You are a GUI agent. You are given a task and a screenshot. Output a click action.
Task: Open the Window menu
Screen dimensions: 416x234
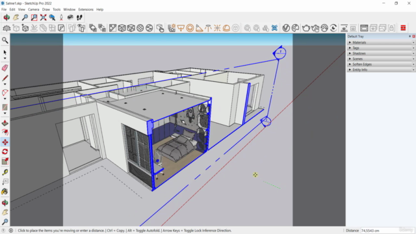(70, 10)
